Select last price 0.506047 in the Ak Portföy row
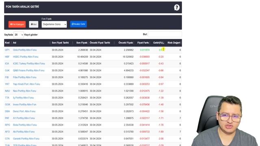The width and height of the screenshot is (260, 146). coord(83,131)
